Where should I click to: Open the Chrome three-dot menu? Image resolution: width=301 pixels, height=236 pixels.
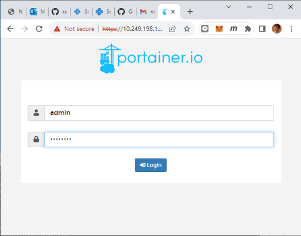click(291, 29)
